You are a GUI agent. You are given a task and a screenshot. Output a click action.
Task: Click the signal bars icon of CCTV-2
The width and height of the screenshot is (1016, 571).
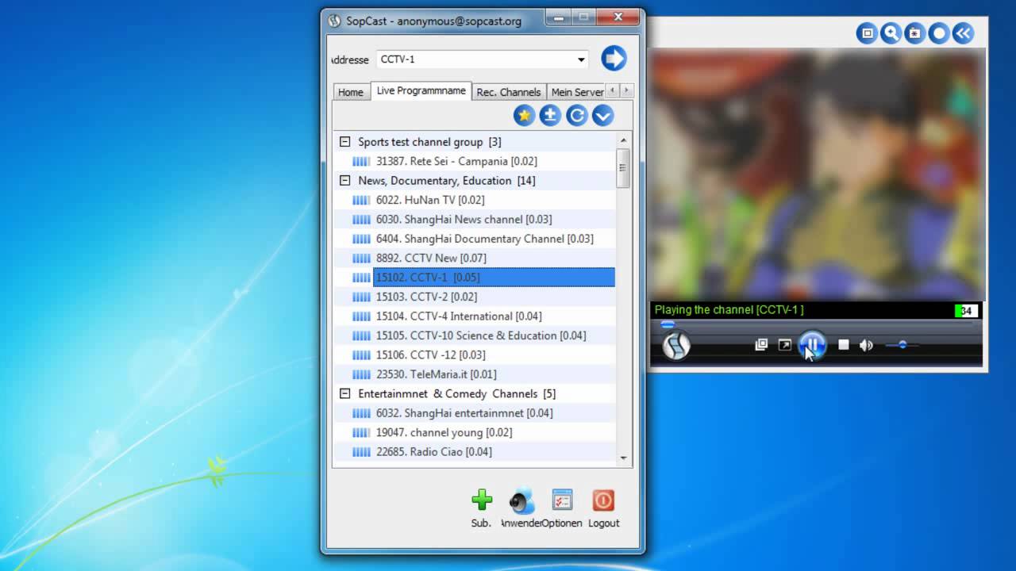361,297
